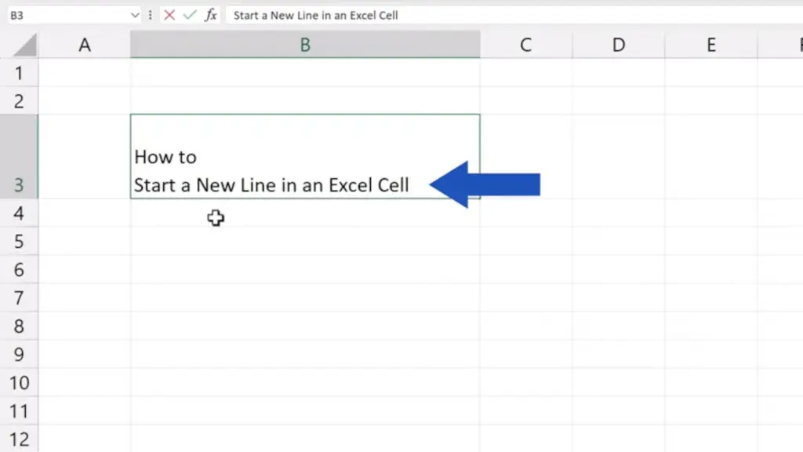Viewport: 803px width, 452px height.
Task: Select the row 8 header
Action: (19, 326)
